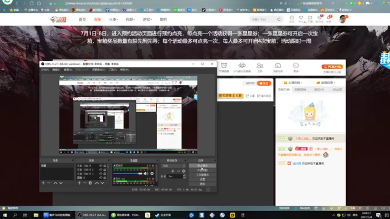The height and width of the screenshot is (219, 390).
Task: Add a new source in Sources panel
Action: [79, 183]
